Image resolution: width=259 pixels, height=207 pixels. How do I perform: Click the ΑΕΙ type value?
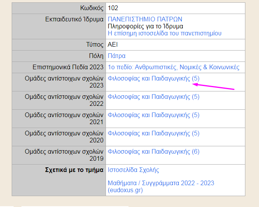(x=113, y=45)
